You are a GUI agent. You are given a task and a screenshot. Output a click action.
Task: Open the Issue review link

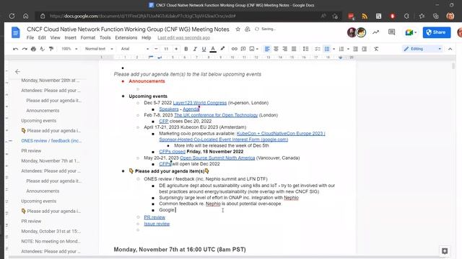pos(157,224)
